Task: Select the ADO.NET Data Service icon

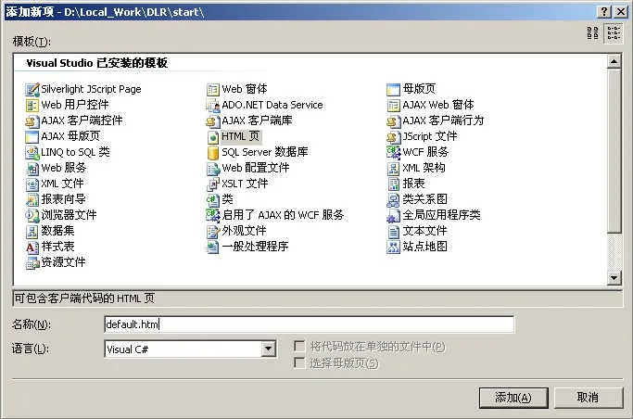Action: (x=213, y=105)
